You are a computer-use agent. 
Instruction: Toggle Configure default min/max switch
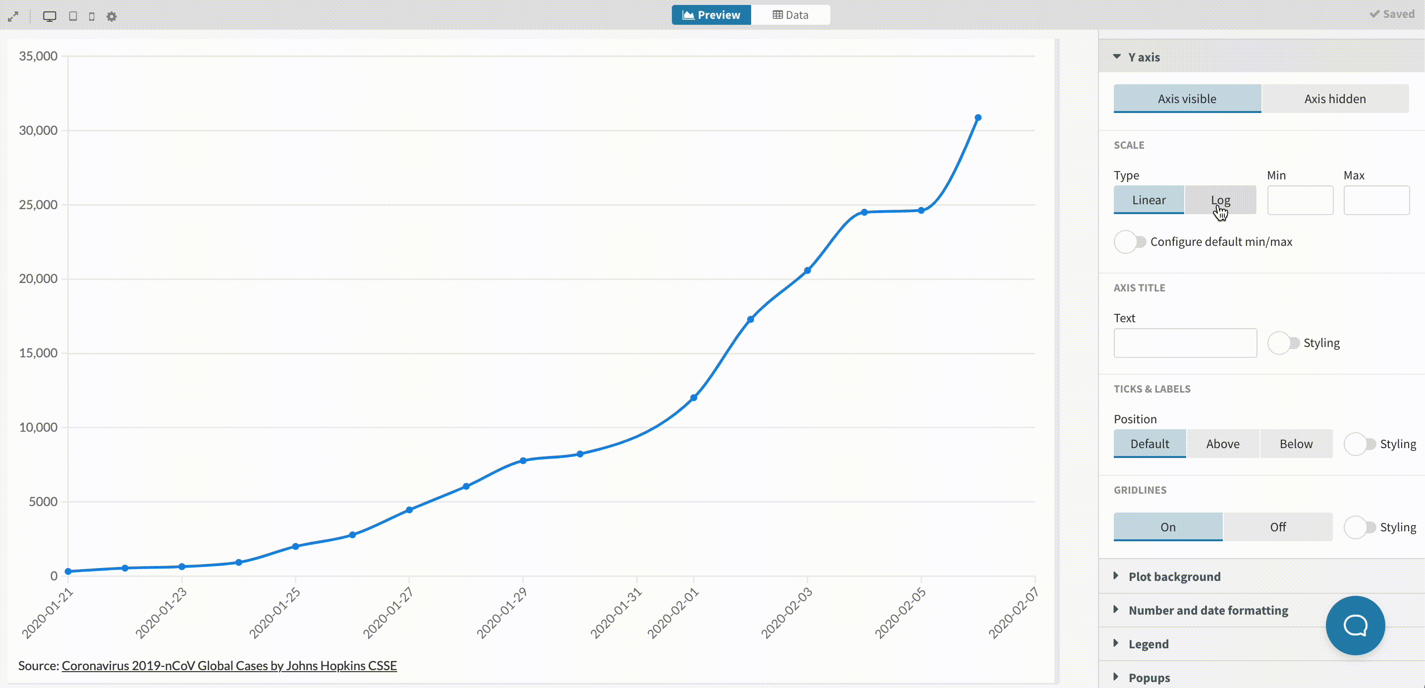pyautogui.click(x=1130, y=242)
